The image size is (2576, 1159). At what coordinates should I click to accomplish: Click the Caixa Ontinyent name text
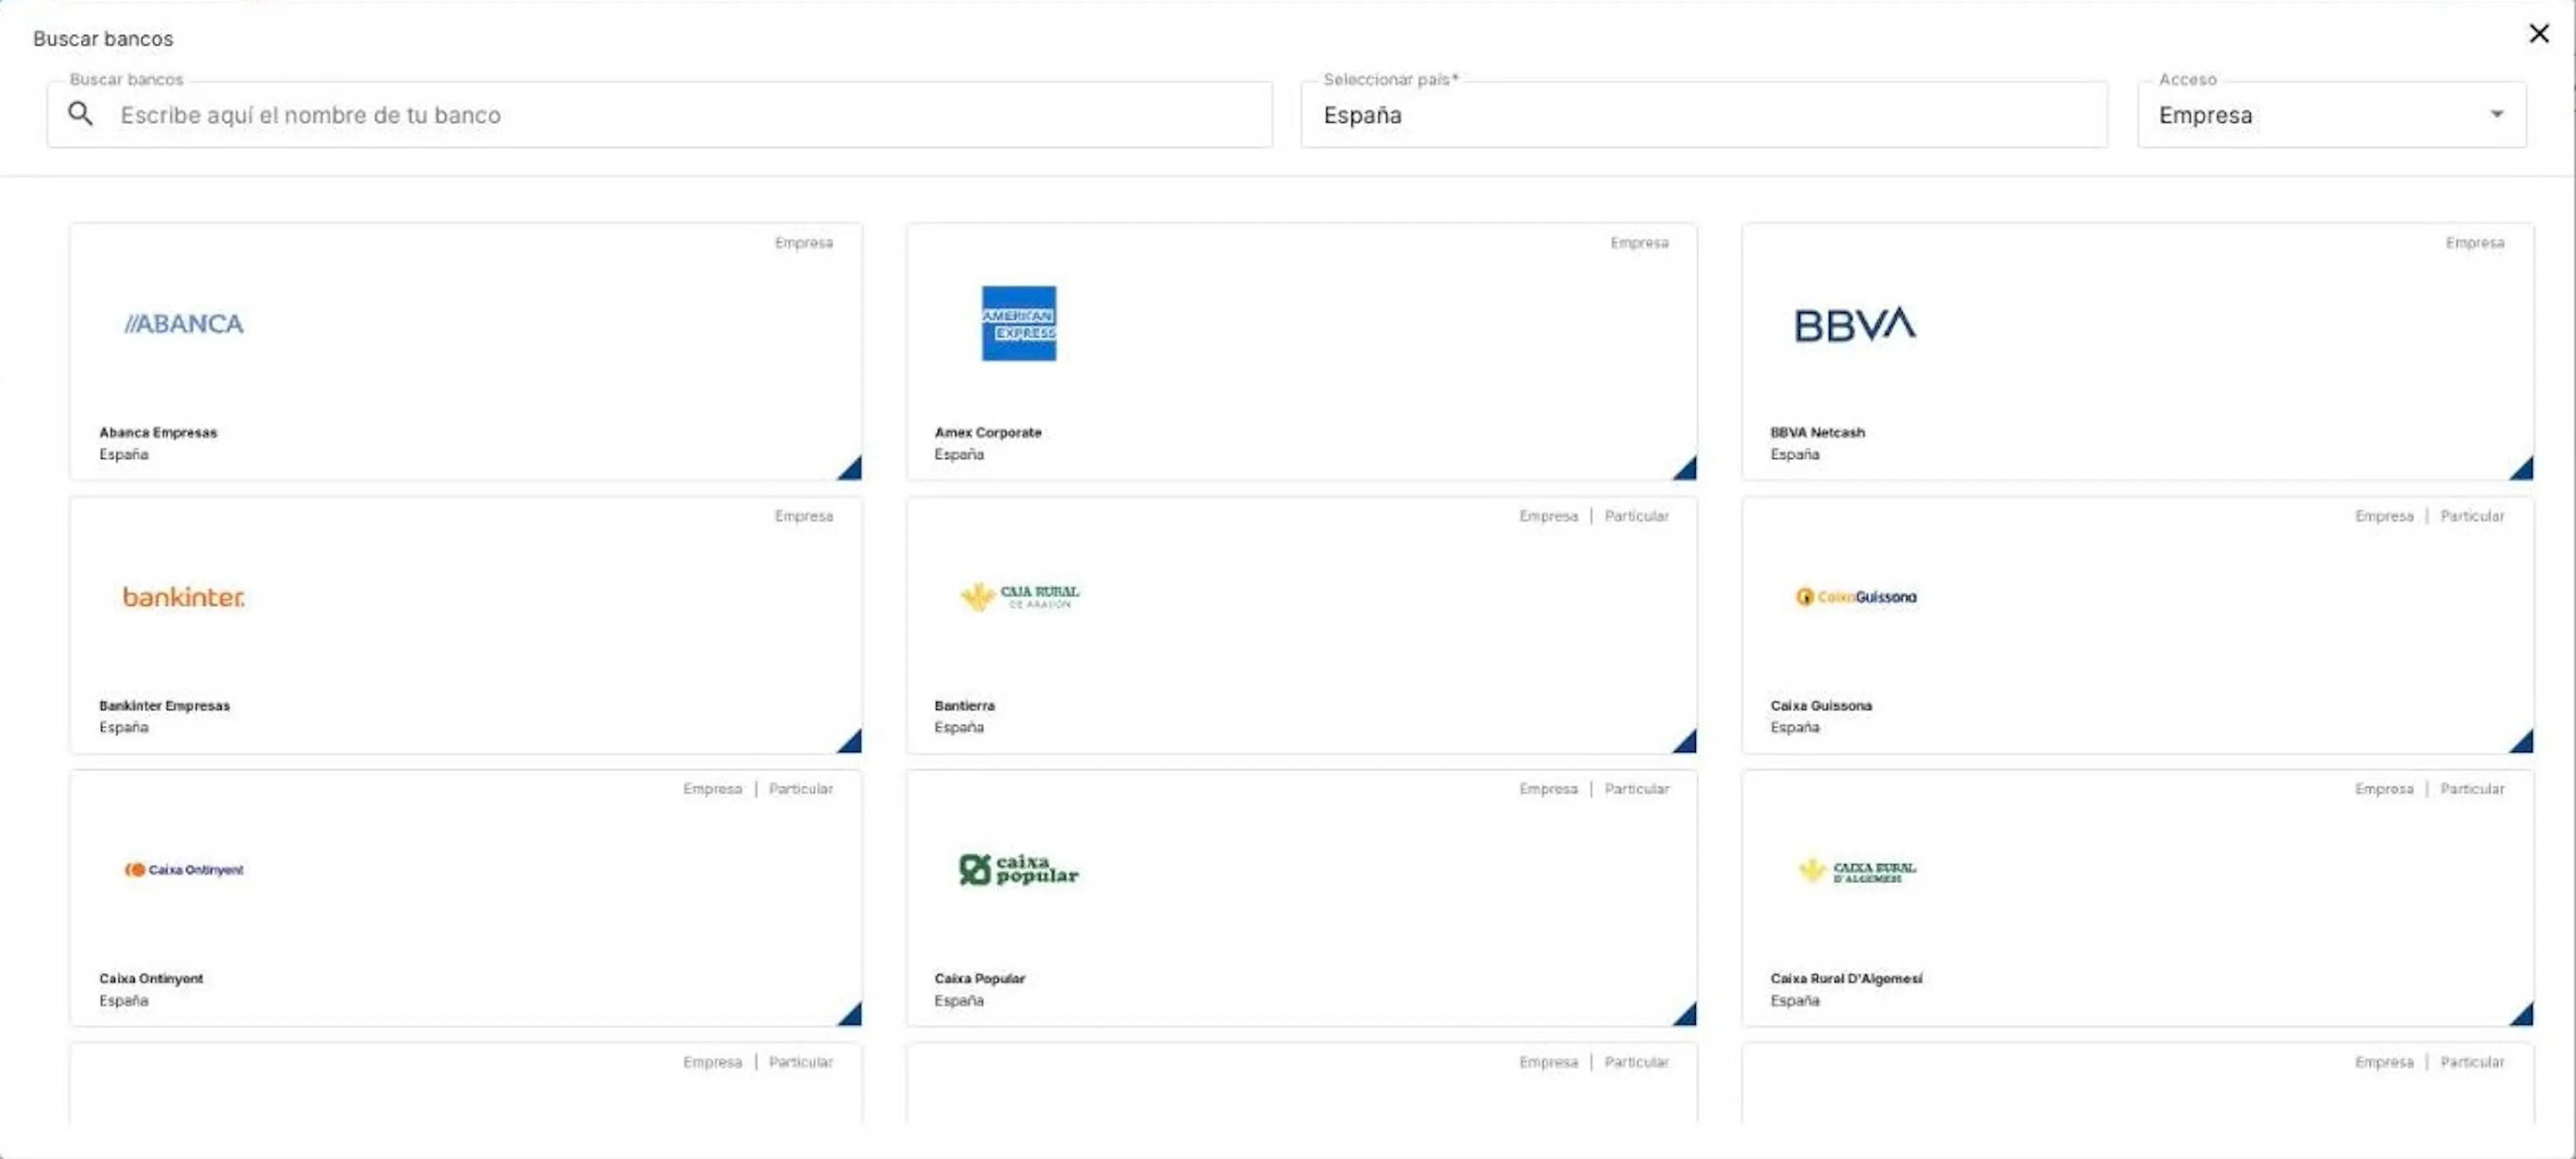151,978
